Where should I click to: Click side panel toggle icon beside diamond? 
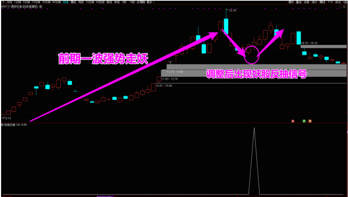tap(345, 7)
